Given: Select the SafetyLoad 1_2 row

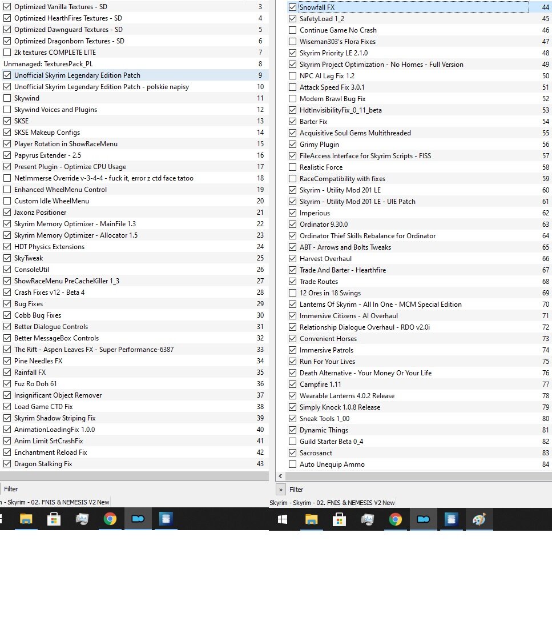Looking at the screenshot, I should (x=419, y=18).
